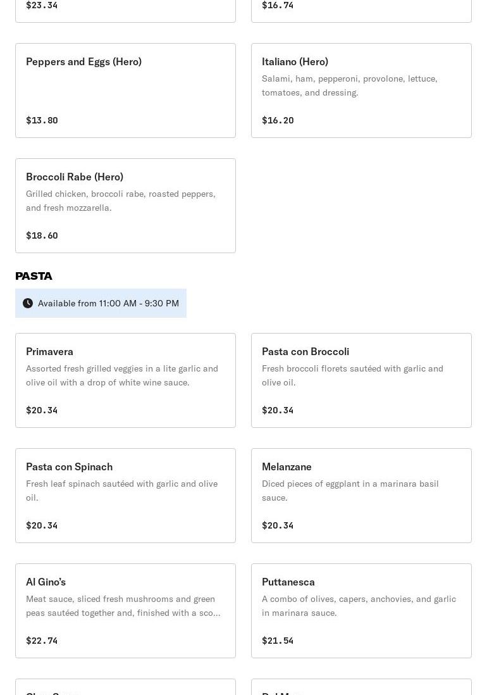Select the Al Gino's pasta title
This screenshot has width=487, height=695.
(x=46, y=582)
